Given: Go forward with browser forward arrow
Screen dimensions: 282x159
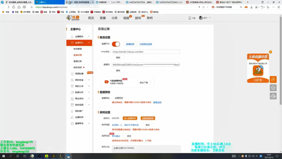Looking at the screenshot, I should [8, 7].
